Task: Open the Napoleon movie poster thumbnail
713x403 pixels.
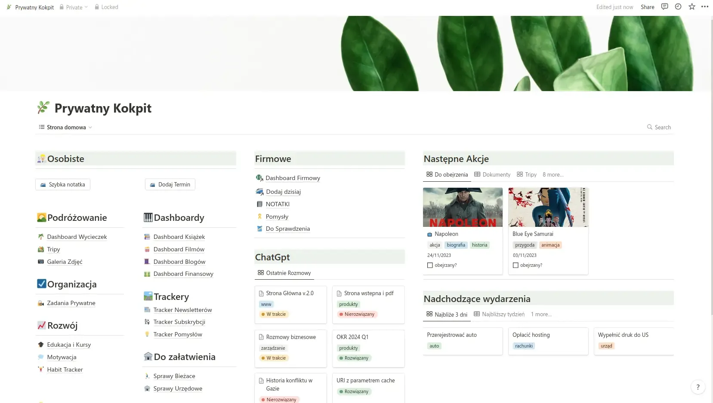Action: 463,207
